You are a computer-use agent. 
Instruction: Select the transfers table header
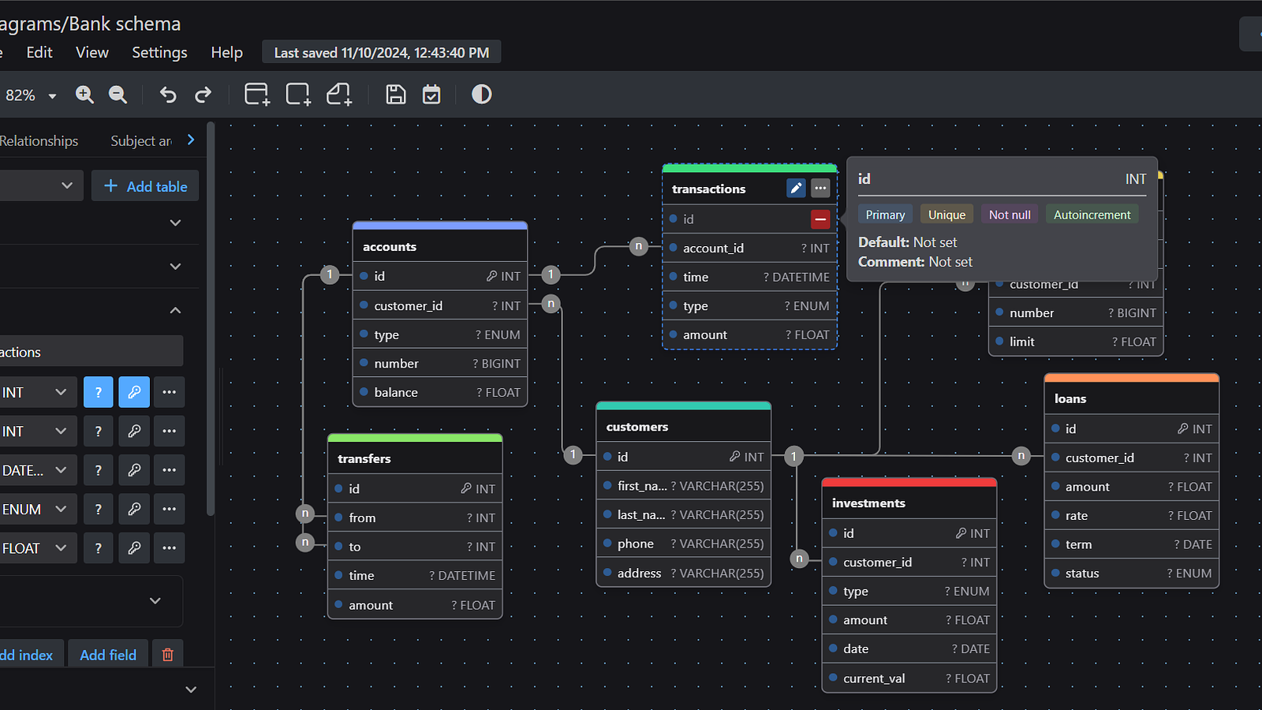click(415, 458)
